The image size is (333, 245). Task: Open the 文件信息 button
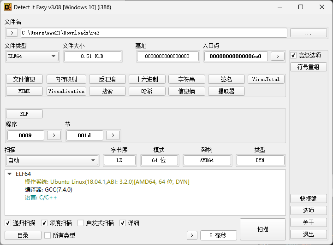point(24,79)
